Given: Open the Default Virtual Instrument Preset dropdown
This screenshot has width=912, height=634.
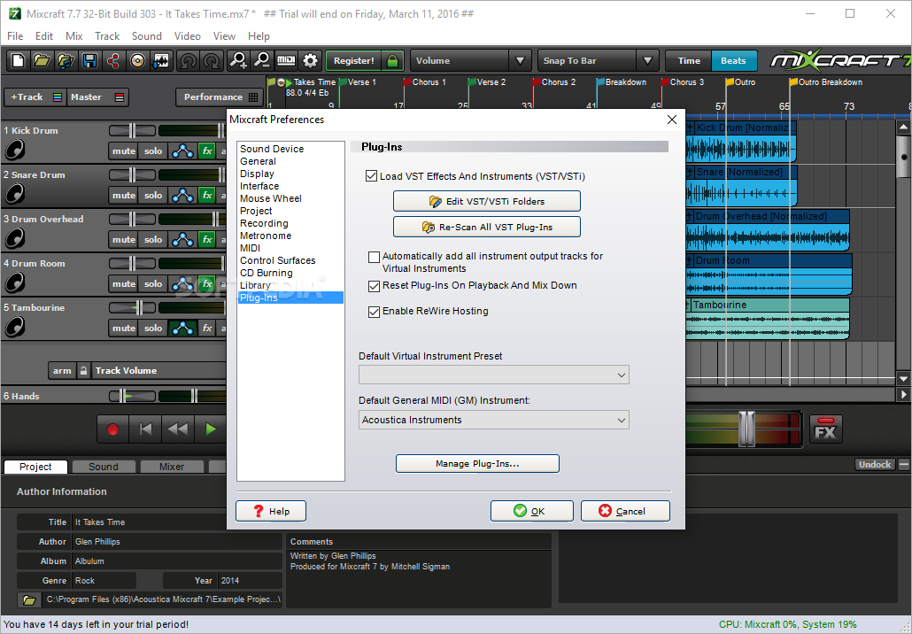Looking at the screenshot, I should click(x=494, y=375).
